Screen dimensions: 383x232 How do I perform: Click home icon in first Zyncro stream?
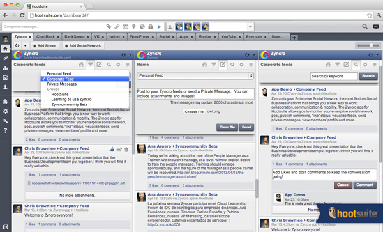[x=81, y=65]
